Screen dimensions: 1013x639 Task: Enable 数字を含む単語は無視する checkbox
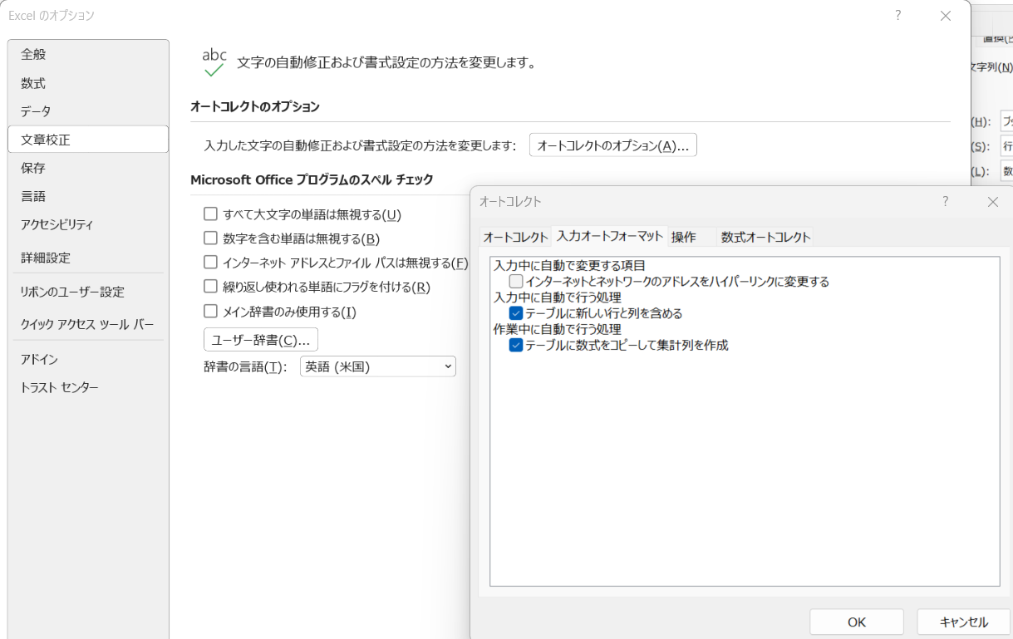210,238
